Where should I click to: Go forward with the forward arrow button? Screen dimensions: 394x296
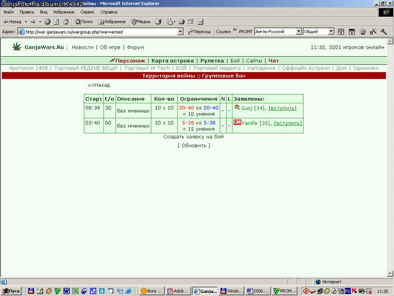[x=33, y=22]
